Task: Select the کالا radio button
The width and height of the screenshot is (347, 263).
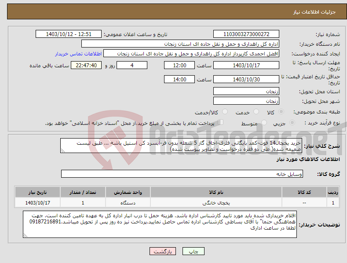Action: [281, 112]
